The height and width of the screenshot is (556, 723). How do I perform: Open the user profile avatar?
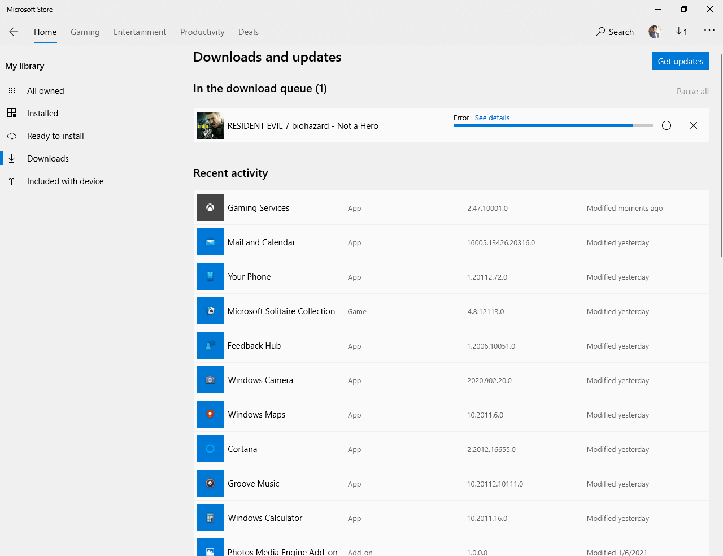coord(655,32)
